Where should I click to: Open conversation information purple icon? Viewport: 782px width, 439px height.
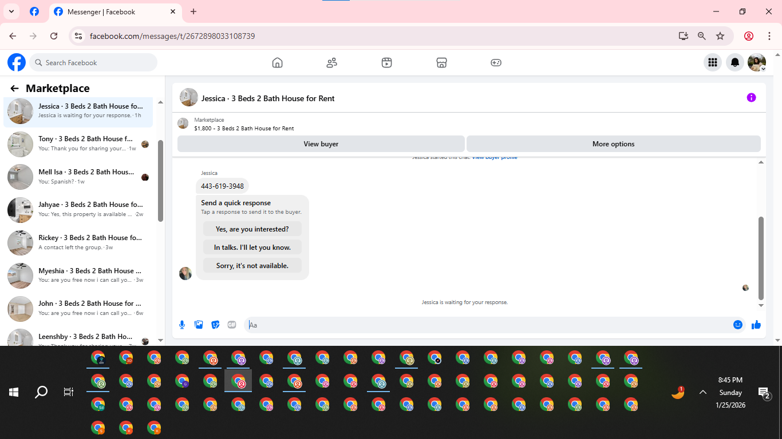pyautogui.click(x=752, y=98)
